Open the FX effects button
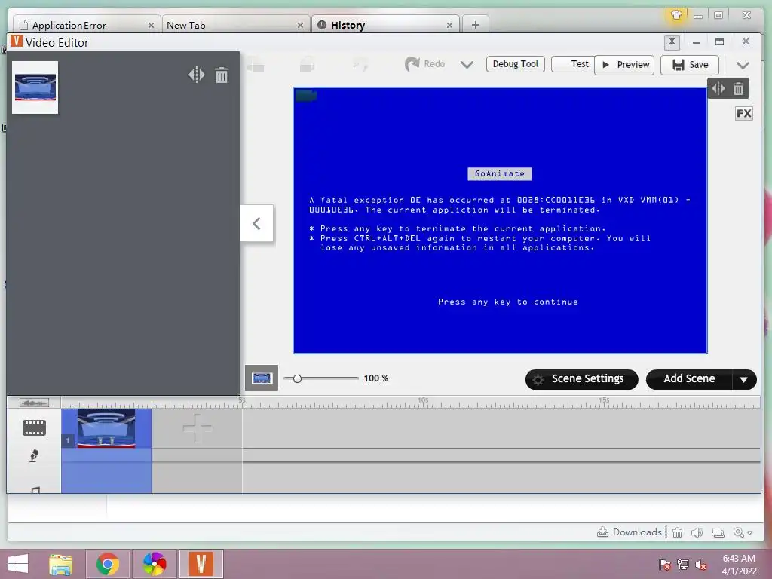Screen dimensions: 772x579 click(x=744, y=114)
